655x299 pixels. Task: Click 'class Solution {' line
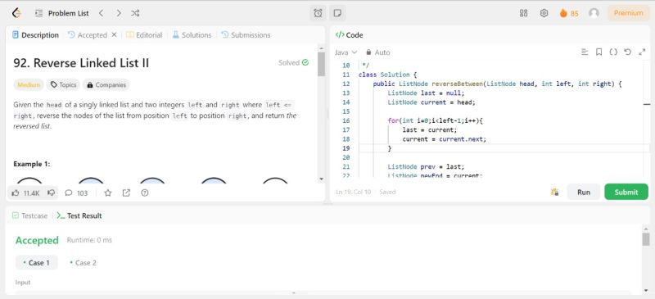tap(387, 75)
